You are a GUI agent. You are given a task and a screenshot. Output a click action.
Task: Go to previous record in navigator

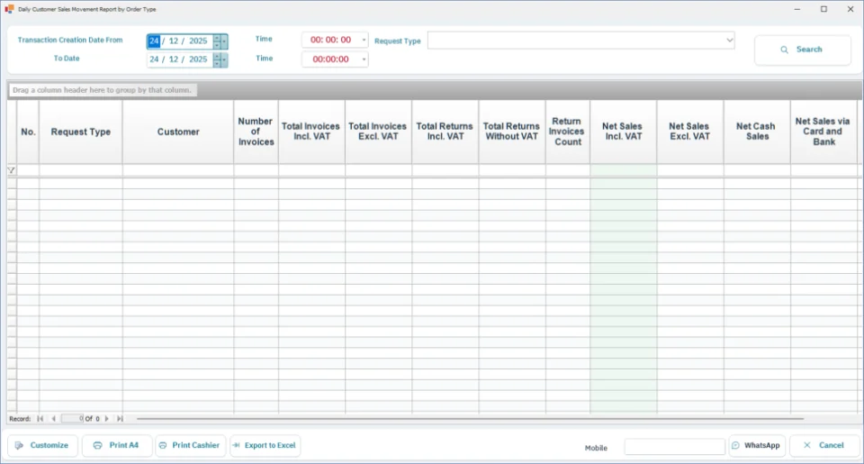[x=53, y=419]
